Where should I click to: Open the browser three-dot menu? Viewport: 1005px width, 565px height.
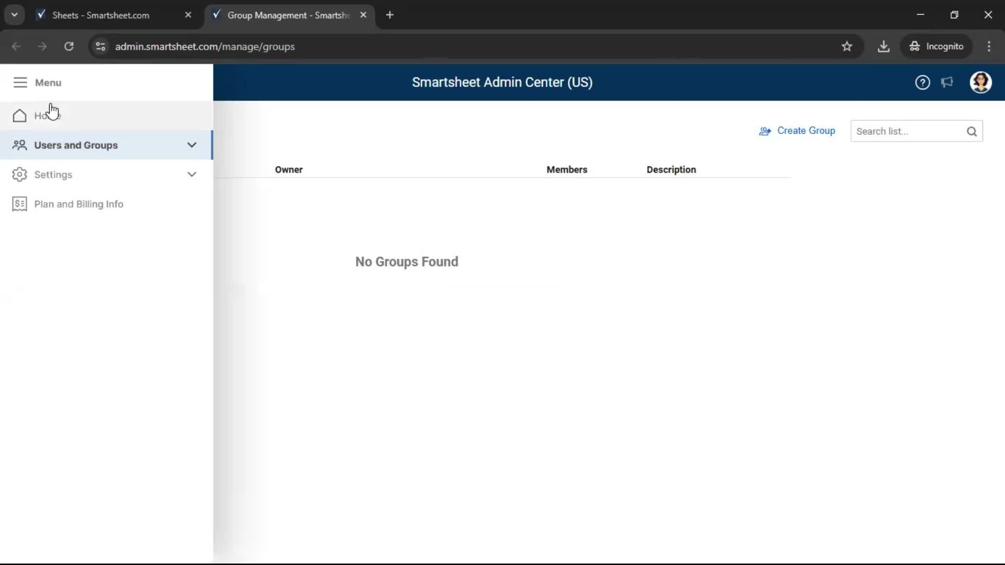989,46
